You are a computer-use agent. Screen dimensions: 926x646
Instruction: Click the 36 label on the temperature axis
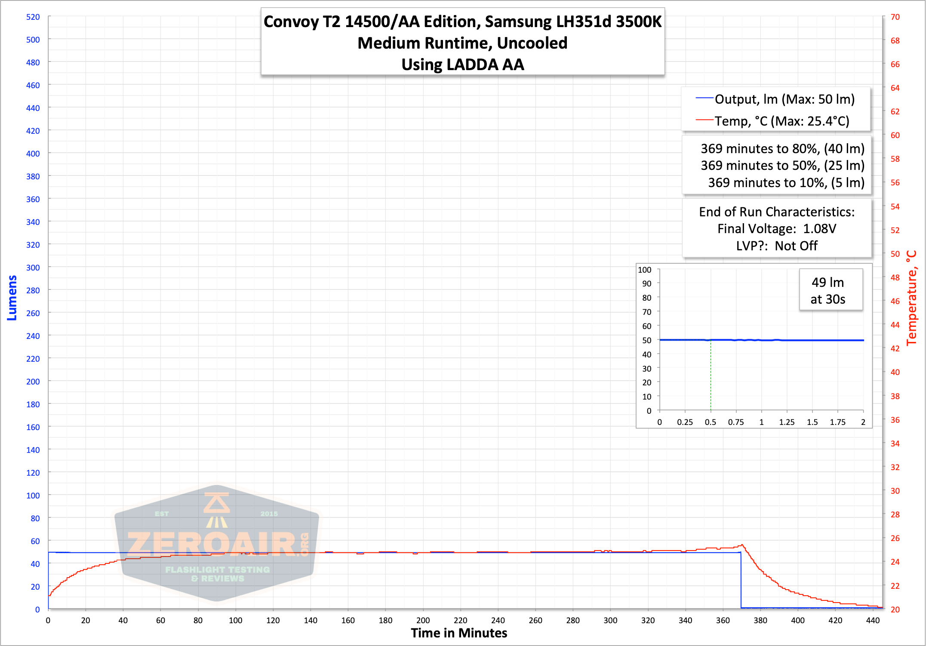[895, 420]
